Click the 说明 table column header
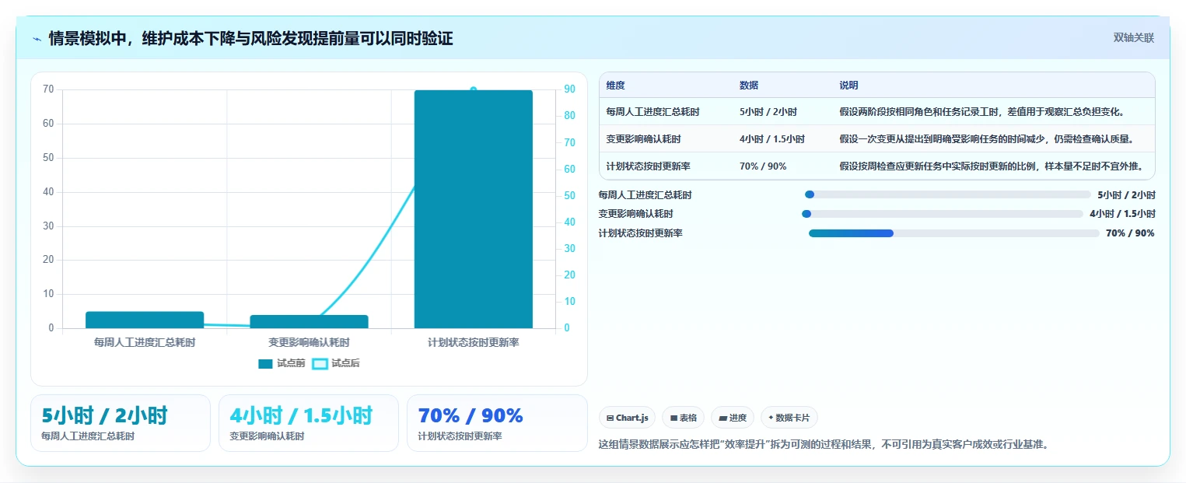The height and width of the screenshot is (483, 1186). (848, 86)
